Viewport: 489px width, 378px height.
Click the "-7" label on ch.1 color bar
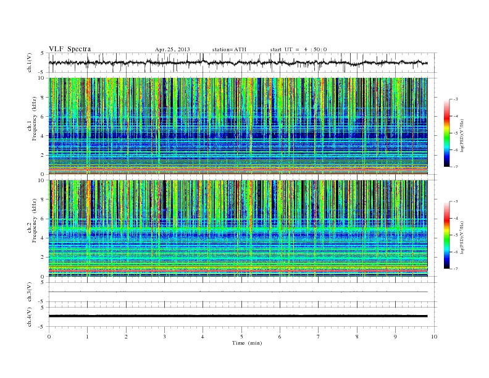point(456,167)
